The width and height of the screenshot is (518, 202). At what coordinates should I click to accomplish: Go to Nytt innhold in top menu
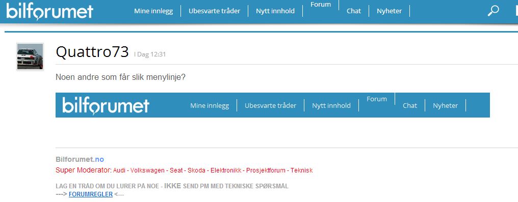(275, 11)
